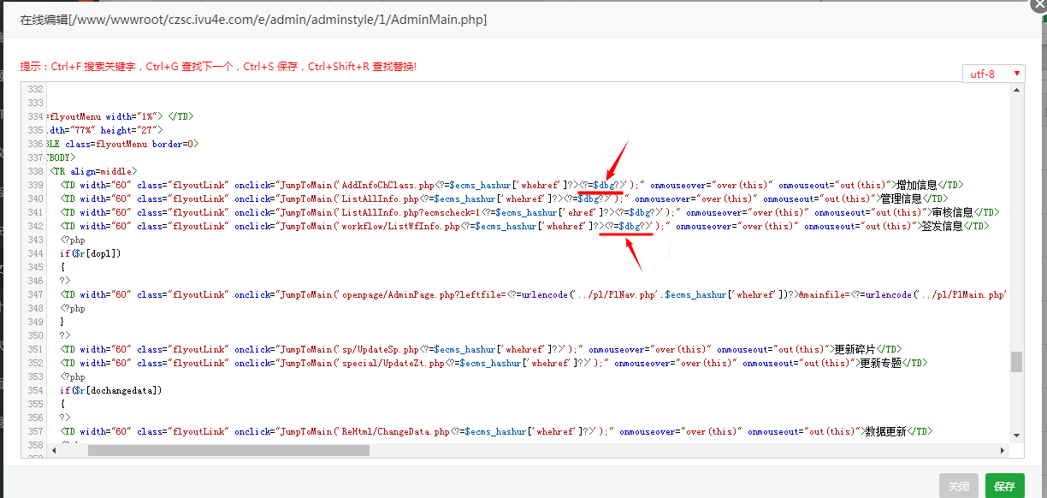Open the utf-8 encoding dropdown
Viewport: 1047px width, 498px height.
point(993,74)
